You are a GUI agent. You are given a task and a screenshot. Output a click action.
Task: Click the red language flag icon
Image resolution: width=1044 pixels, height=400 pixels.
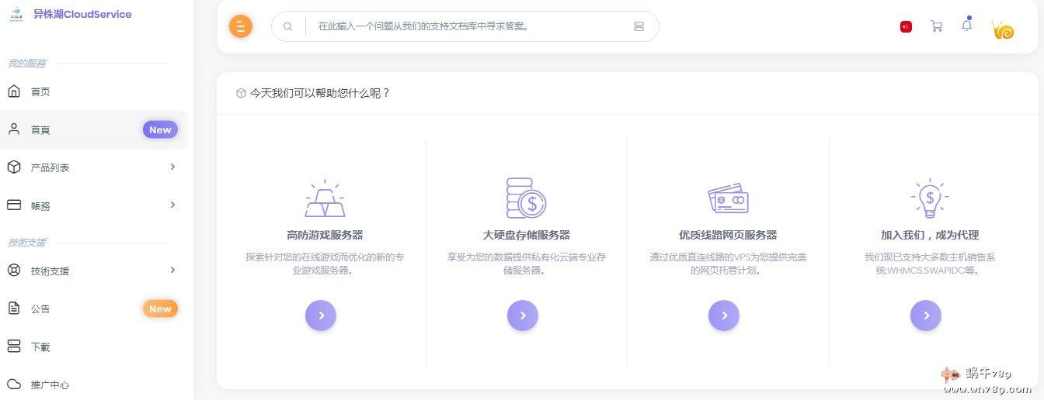906,26
